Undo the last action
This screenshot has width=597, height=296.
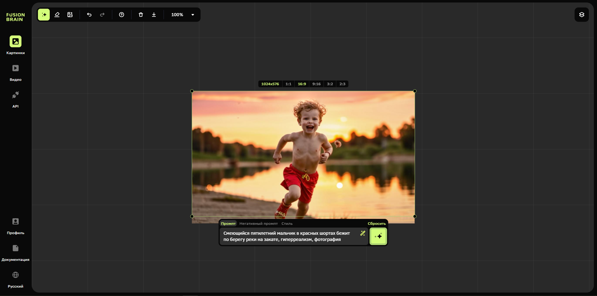click(x=89, y=15)
